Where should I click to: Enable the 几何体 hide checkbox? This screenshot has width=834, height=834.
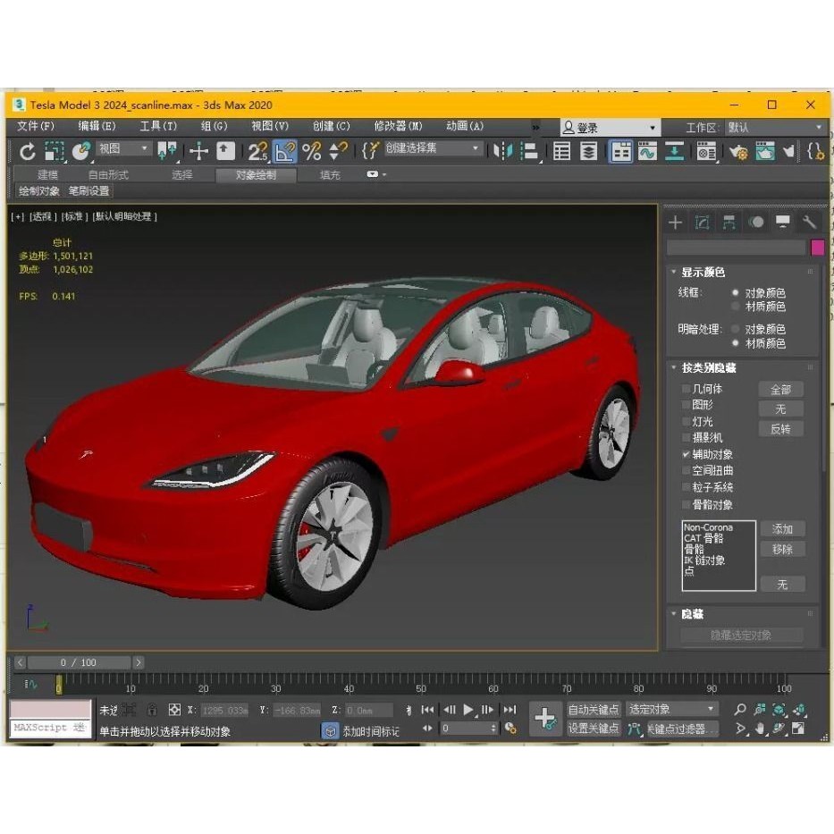tap(687, 389)
